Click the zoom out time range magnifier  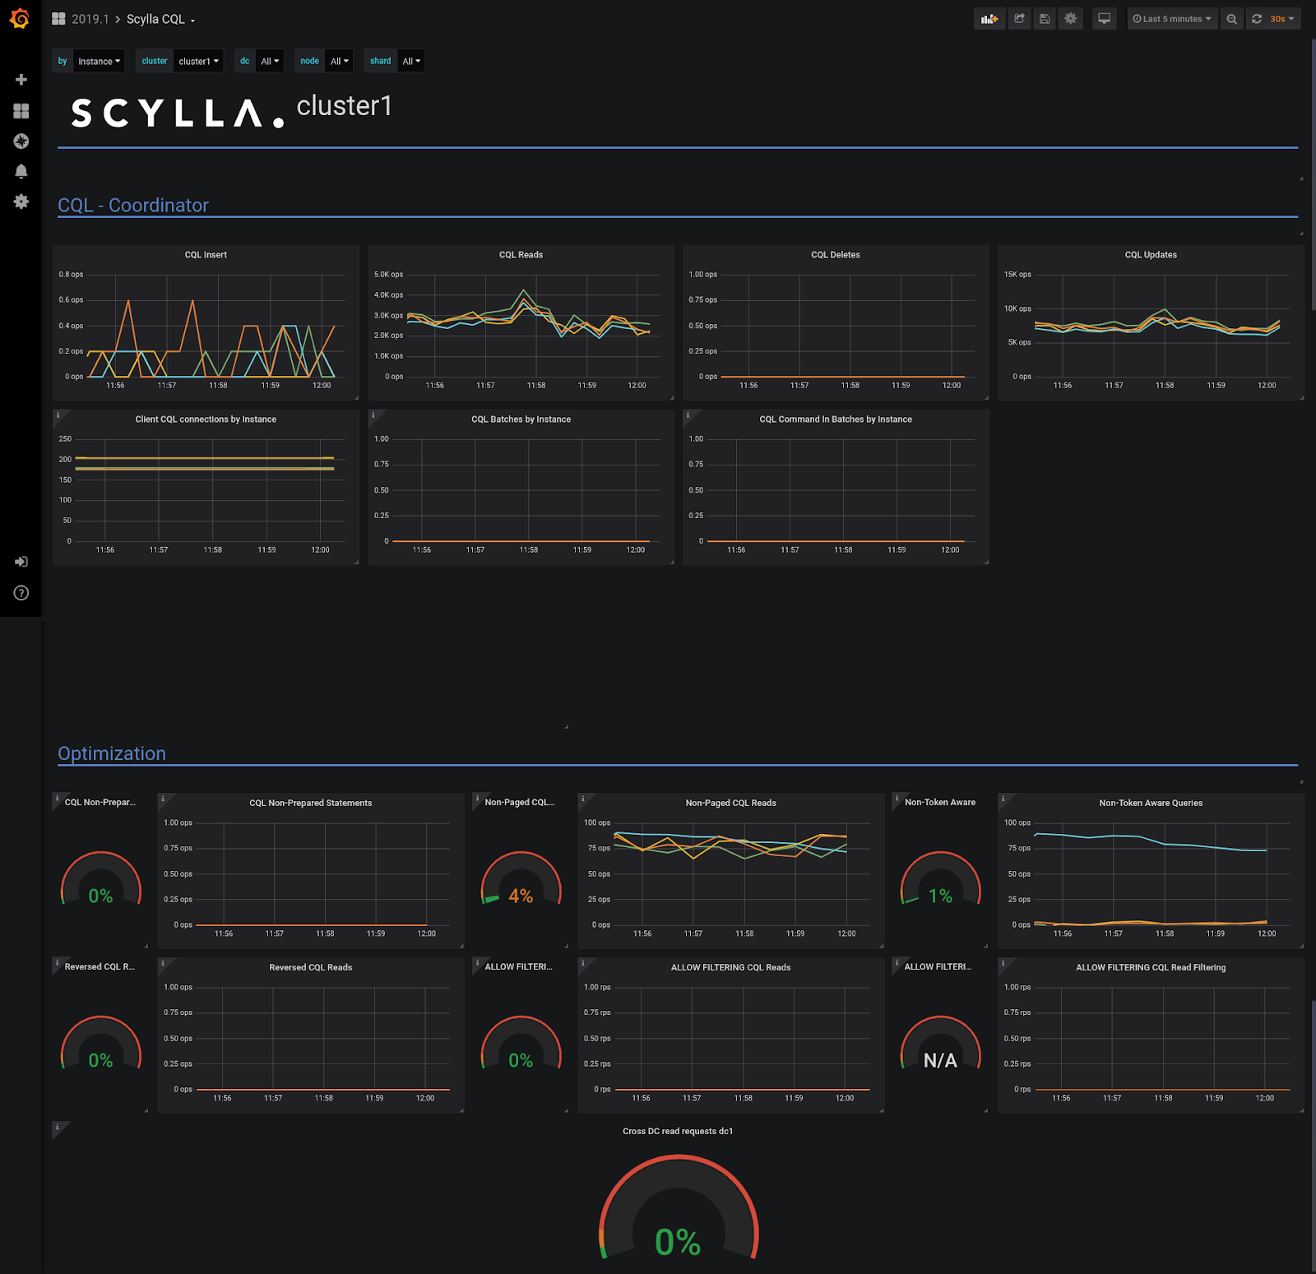pyautogui.click(x=1231, y=19)
